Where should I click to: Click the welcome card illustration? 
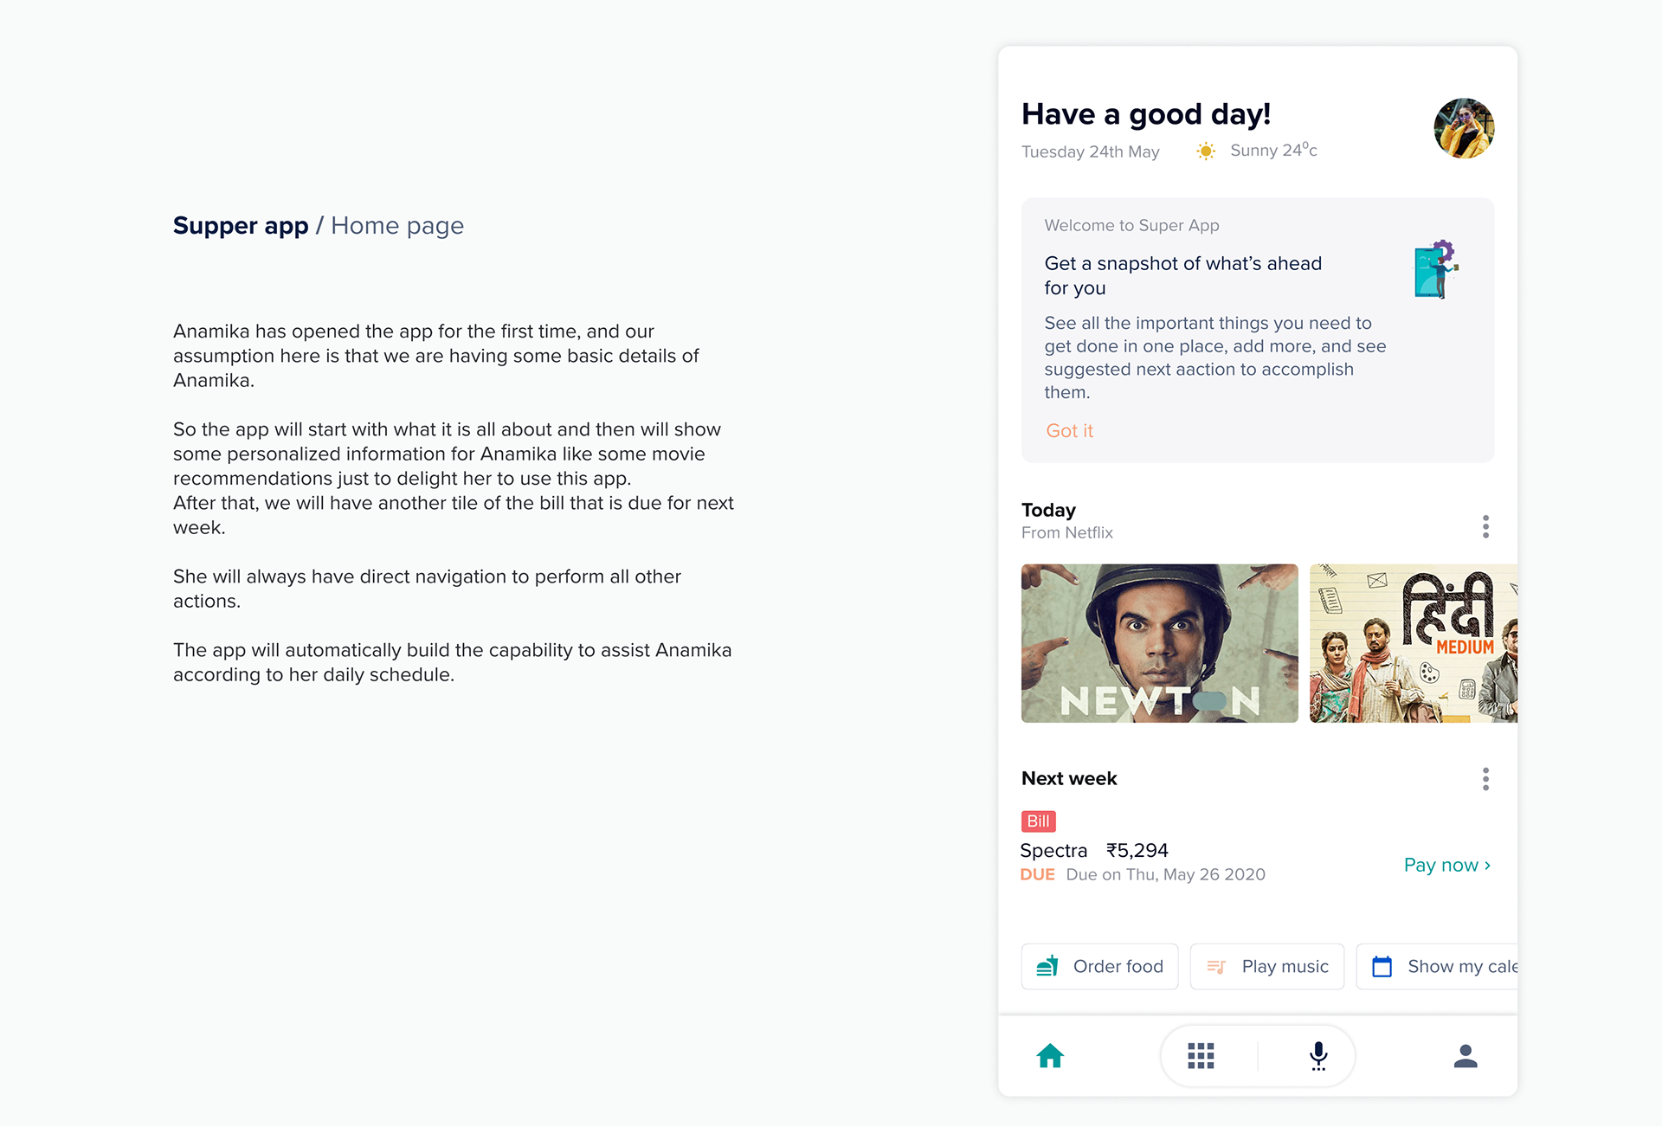point(1436,269)
